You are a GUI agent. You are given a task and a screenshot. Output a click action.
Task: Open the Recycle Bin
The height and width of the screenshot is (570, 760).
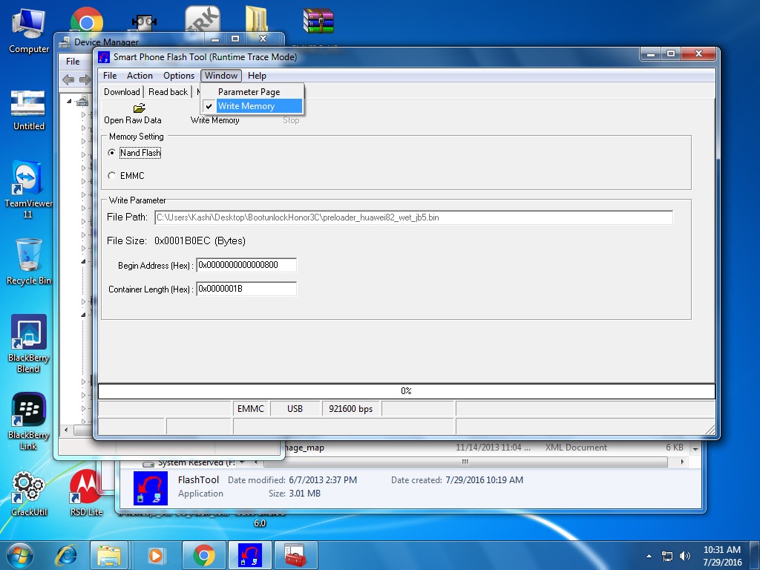[x=29, y=262]
